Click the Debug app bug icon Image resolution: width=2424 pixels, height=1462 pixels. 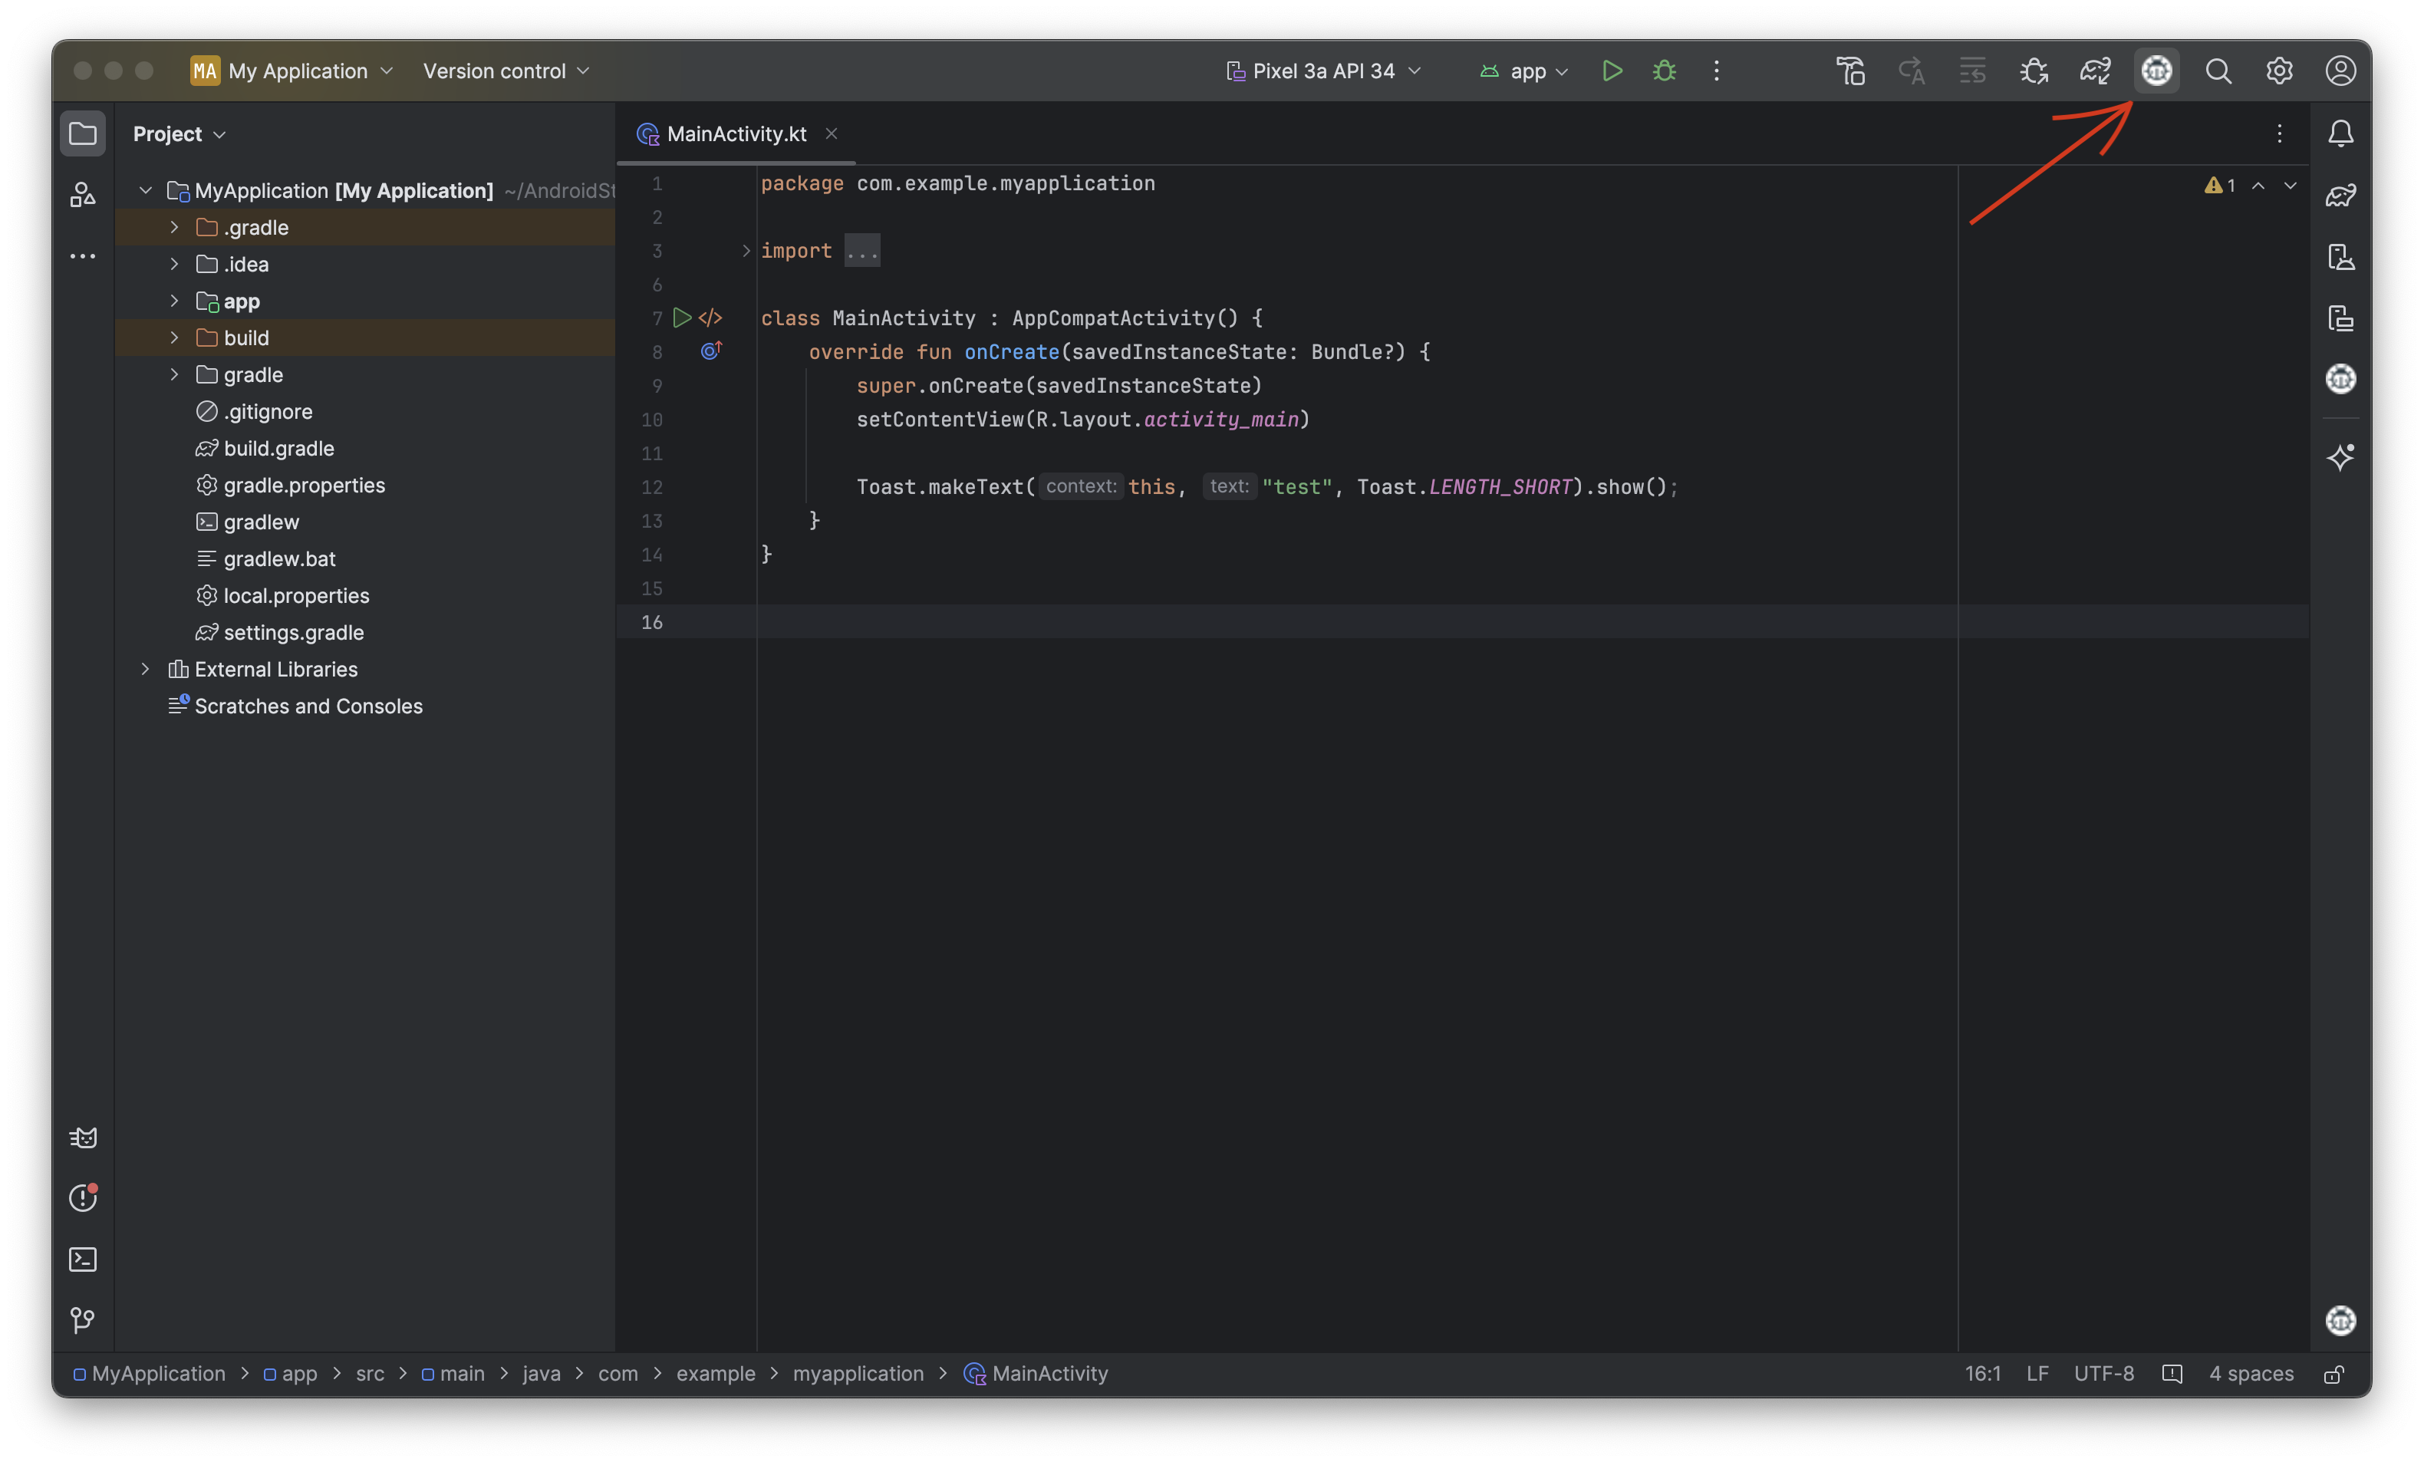point(1664,71)
